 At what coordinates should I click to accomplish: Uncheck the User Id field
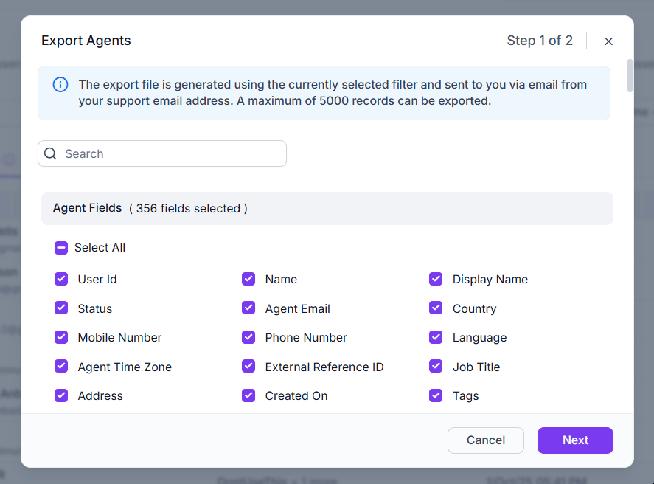click(60, 279)
